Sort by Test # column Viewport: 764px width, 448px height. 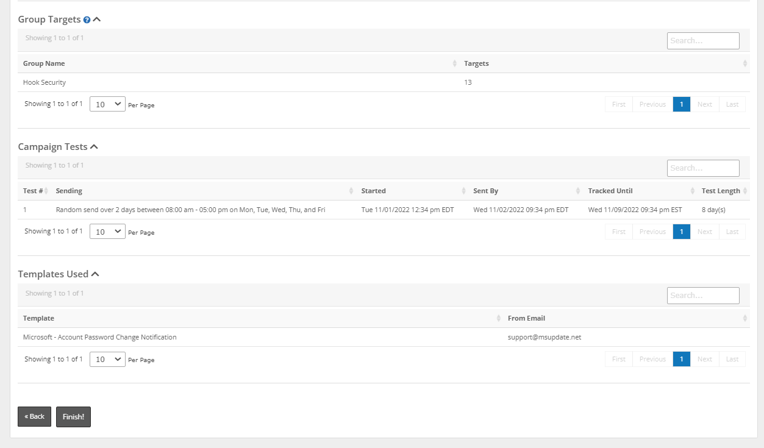34,191
